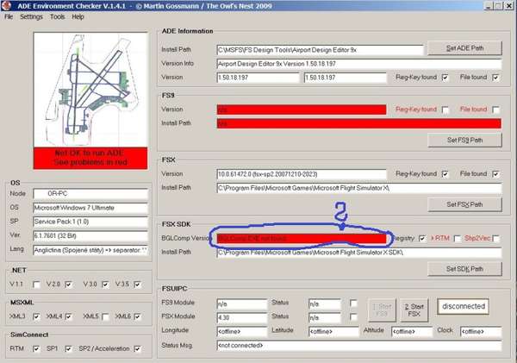517x363 pixels.
Task: Toggle the FS9 Reg-Key found checkbox
Action: pos(445,110)
